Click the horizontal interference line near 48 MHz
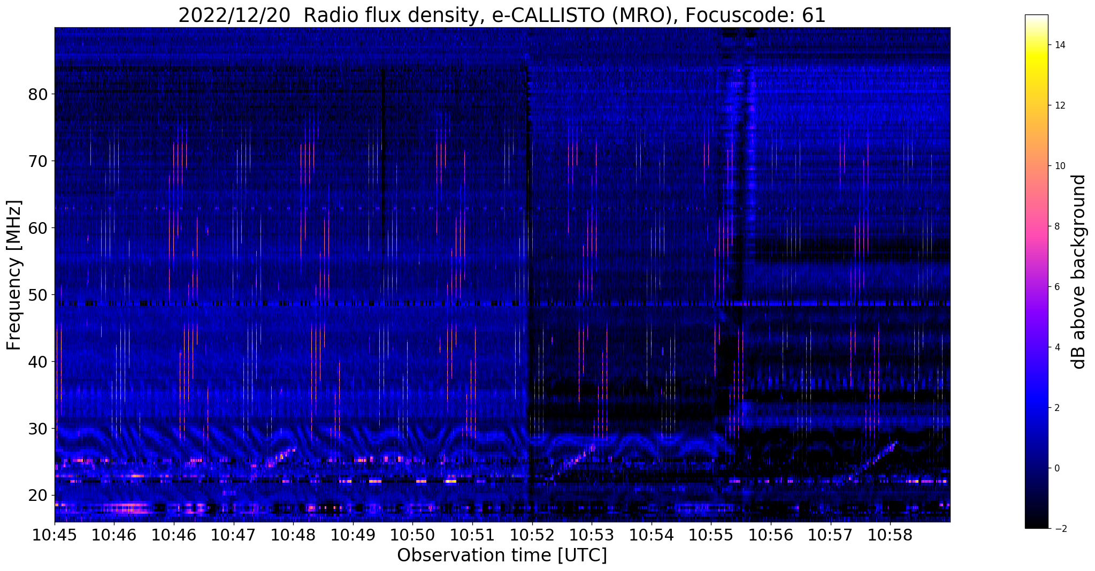The width and height of the screenshot is (1095, 571). point(502,303)
